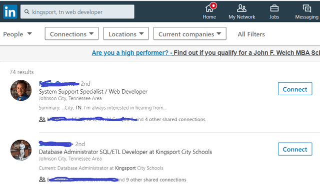
Task: Open Messaging from the navigation bar
Action: click(306, 11)
